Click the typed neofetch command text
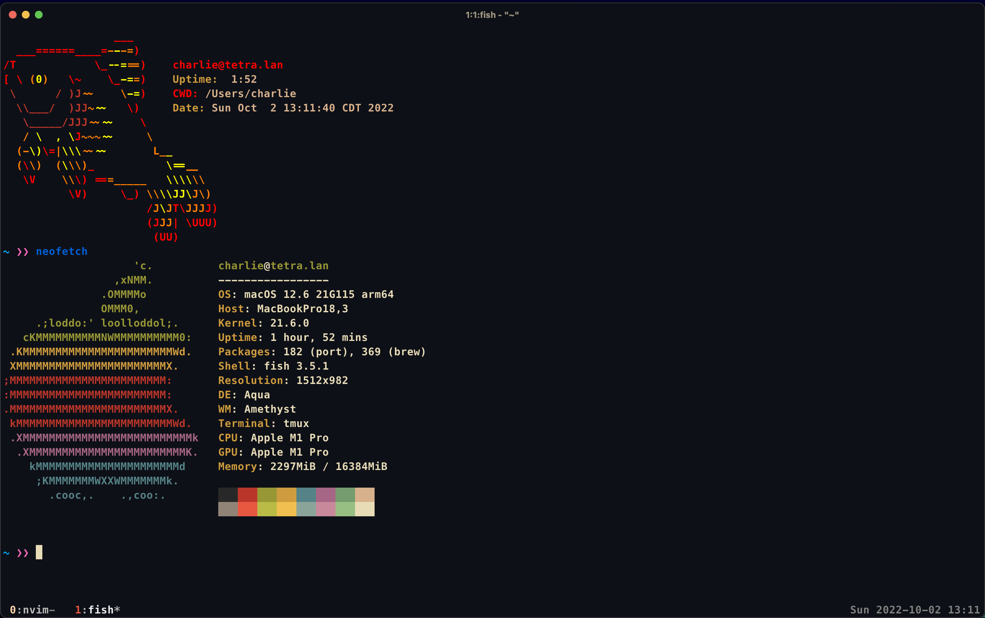985x618 pixels. pos(62,251)
